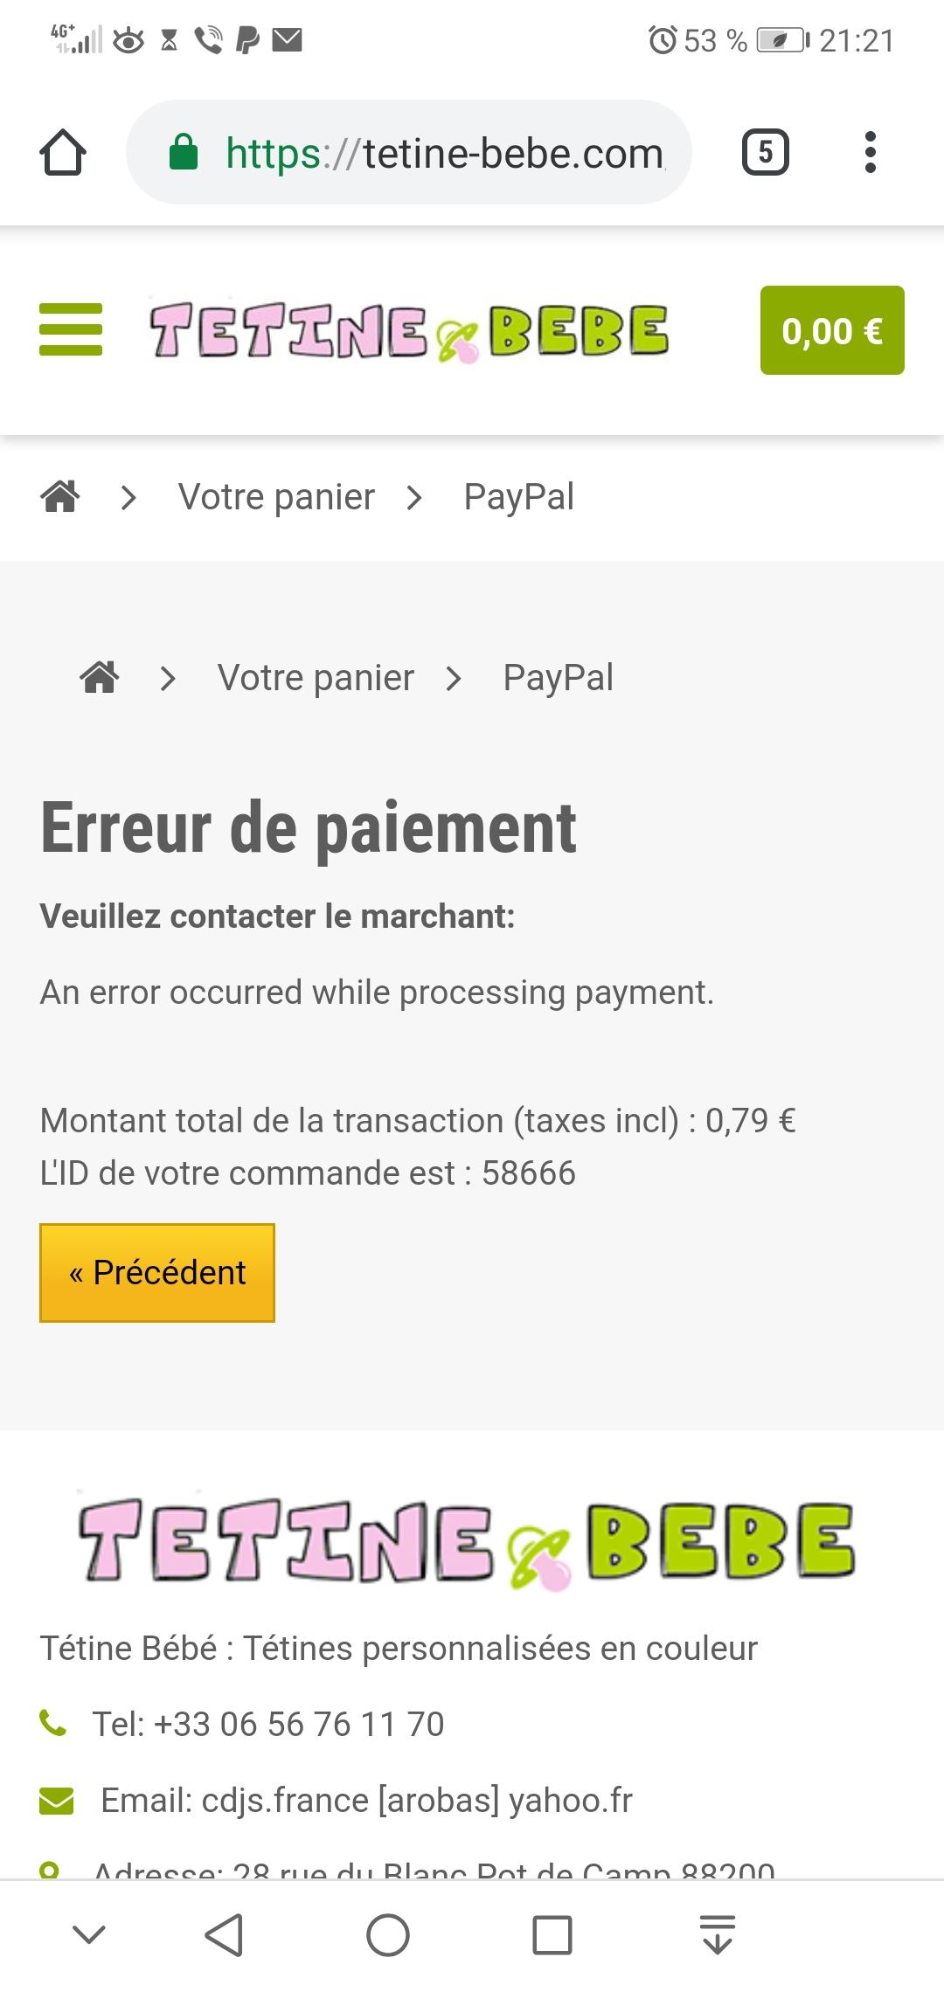The height and width of the screenshot is (1992, 944).
Task: Click the second breadcrumb home icon
Action: pos(100,677)
